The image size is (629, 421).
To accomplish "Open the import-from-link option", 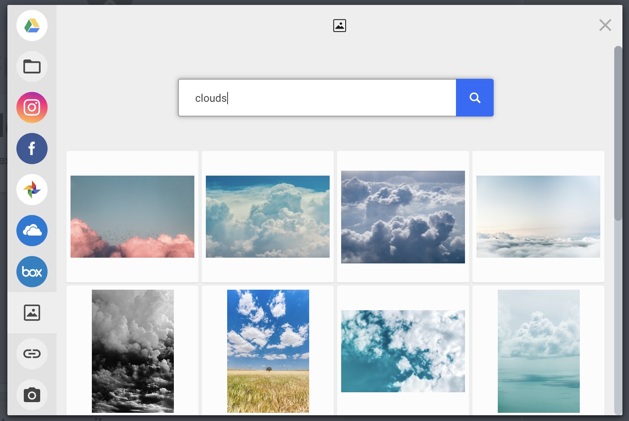I will pos(32,353).
